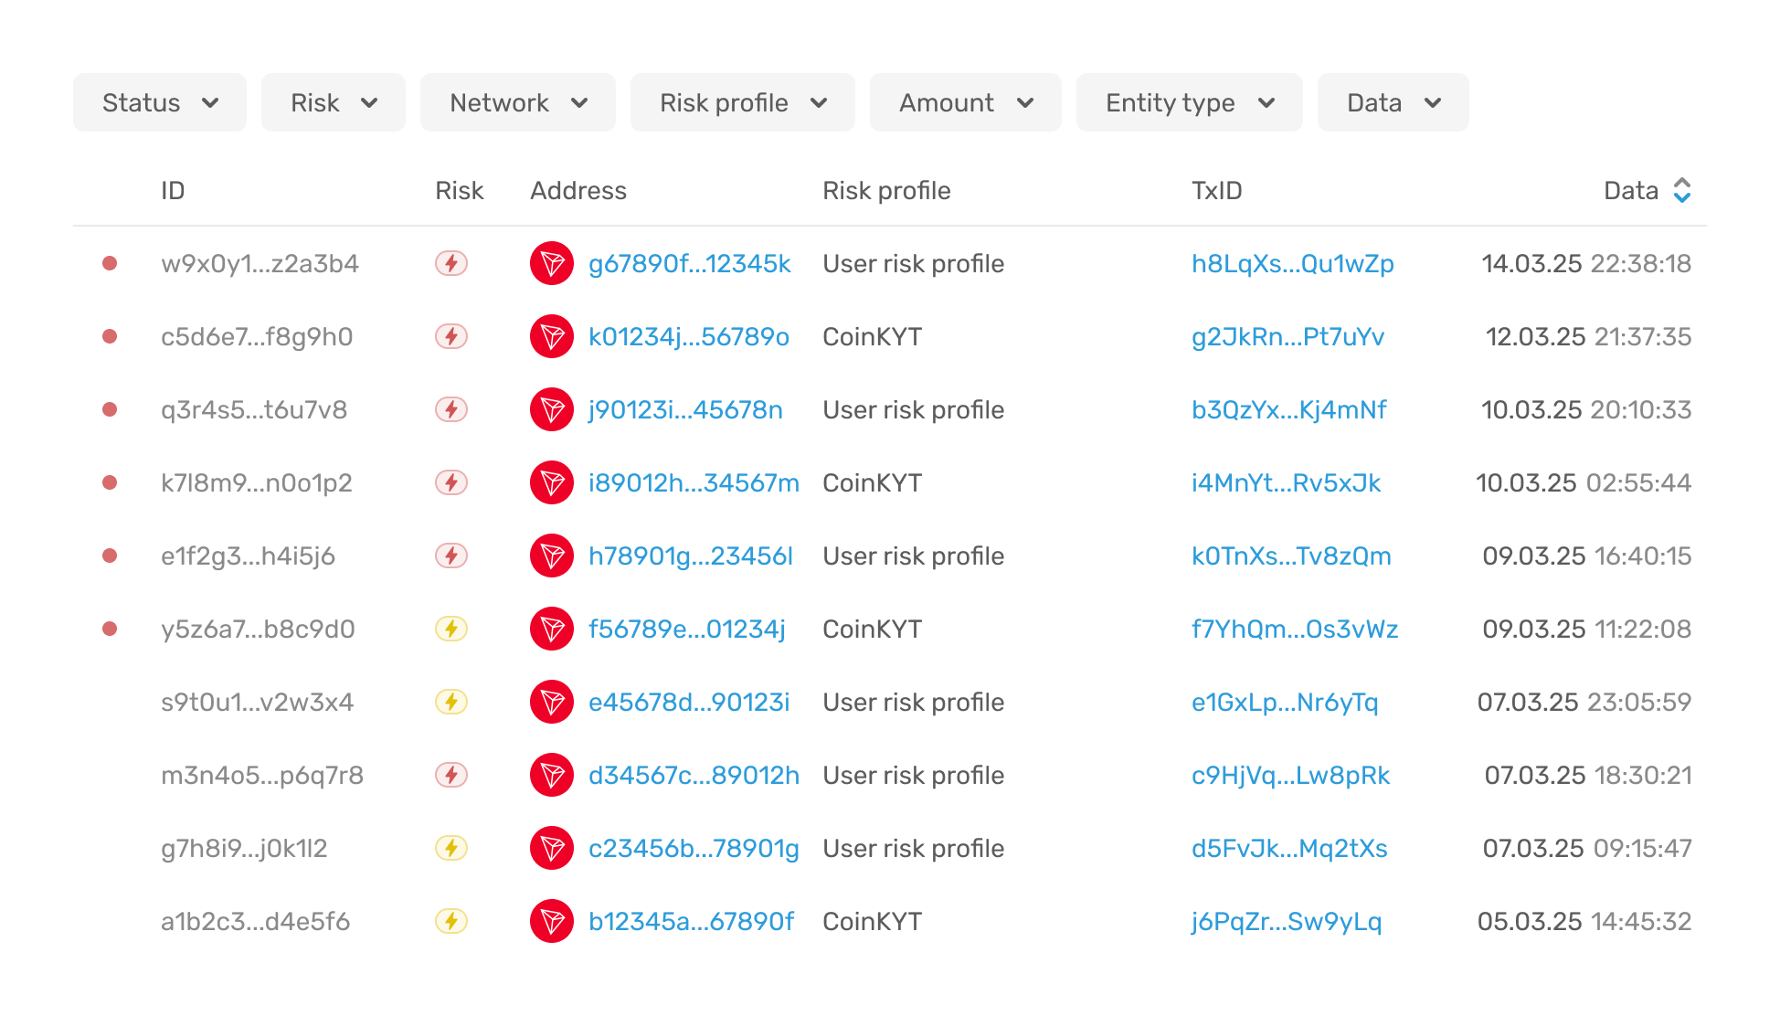1780x1016 pixels.
Task: Click red status dot for c5d6e7...f8g9h0
Action: [x=110, y=336]
